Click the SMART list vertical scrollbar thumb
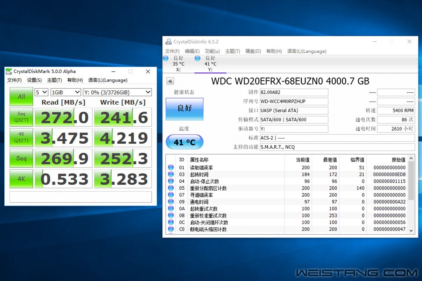The width and height of the screenshot is (422, 281). click(x=411, y=181)
